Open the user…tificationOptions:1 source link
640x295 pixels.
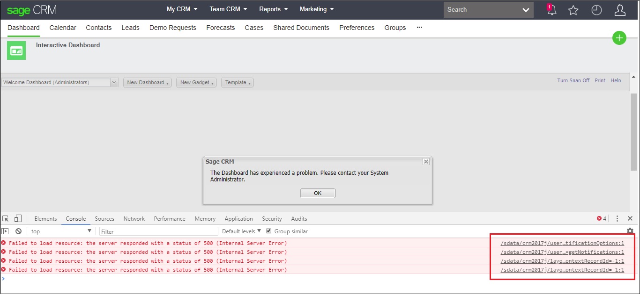click(562, 243)
